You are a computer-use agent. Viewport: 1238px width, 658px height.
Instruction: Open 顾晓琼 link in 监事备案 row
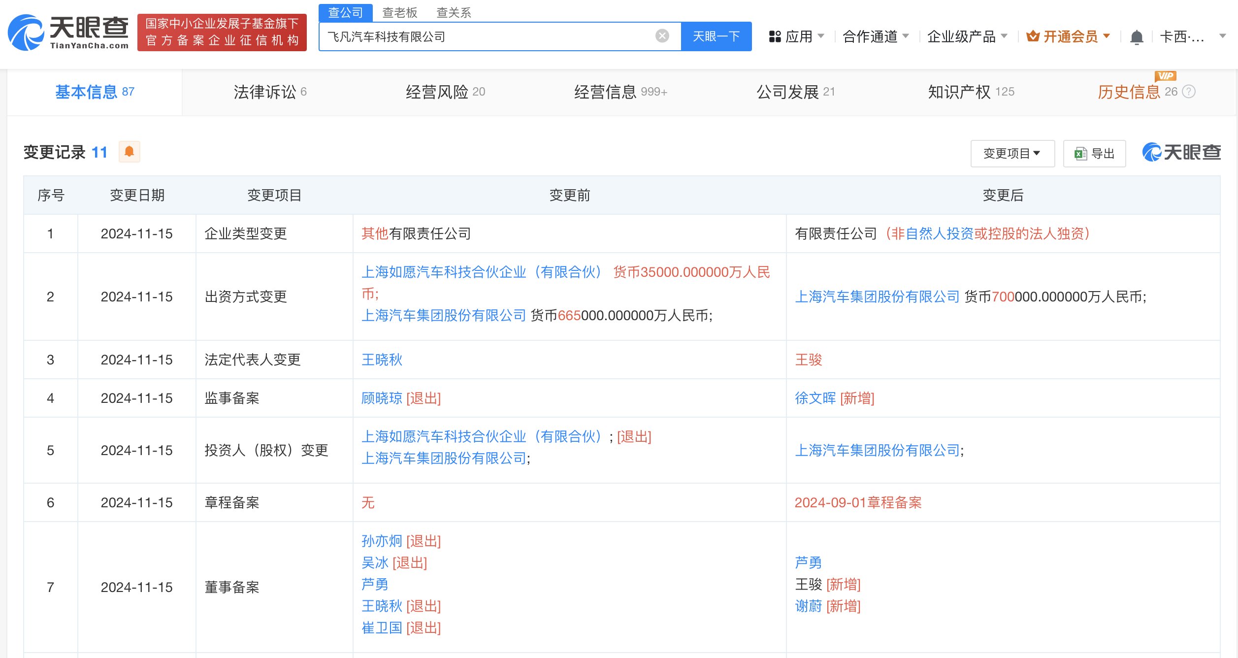(x=382, y=398)
